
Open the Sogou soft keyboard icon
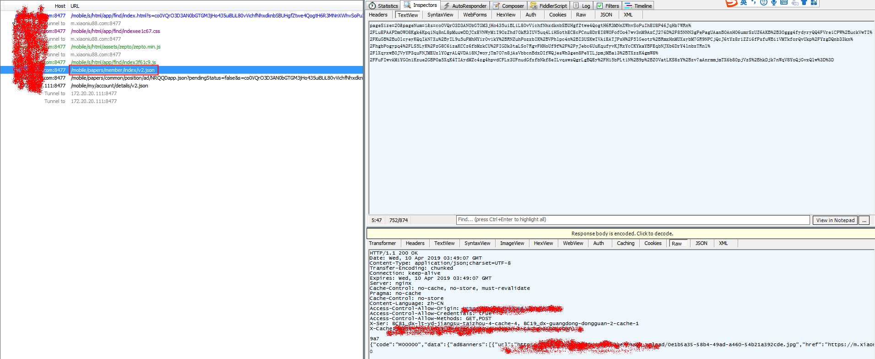[784, 2]
